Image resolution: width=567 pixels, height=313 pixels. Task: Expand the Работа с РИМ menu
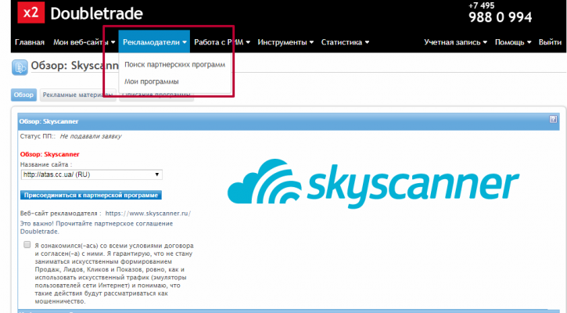(x=222, y=42)
